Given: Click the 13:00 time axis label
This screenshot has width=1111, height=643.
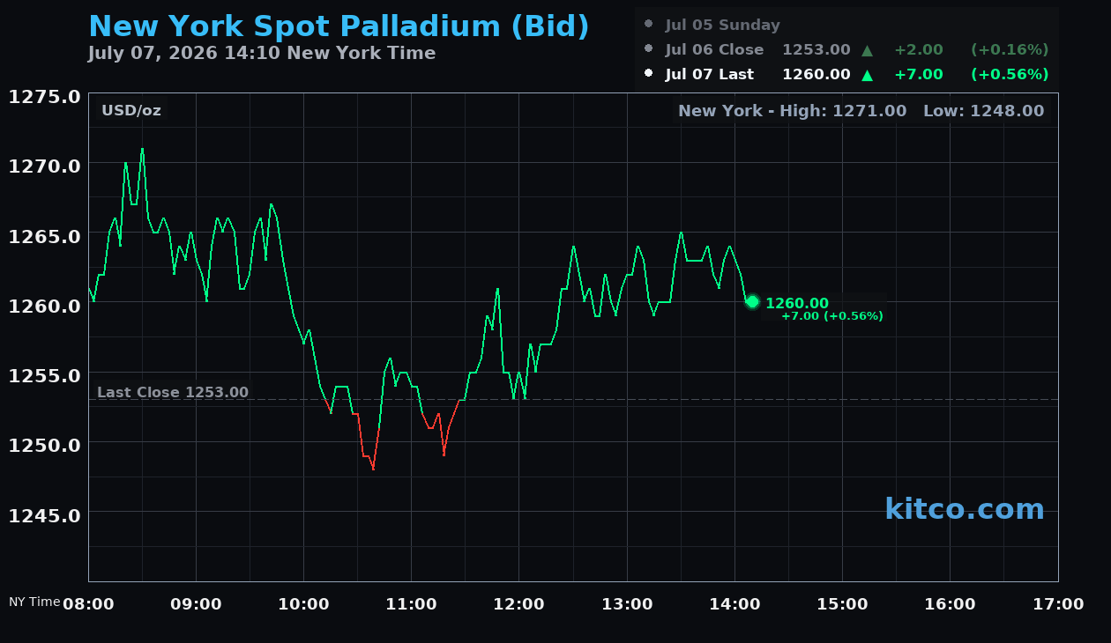Looking at the screenshot, I should pos(627,604).
